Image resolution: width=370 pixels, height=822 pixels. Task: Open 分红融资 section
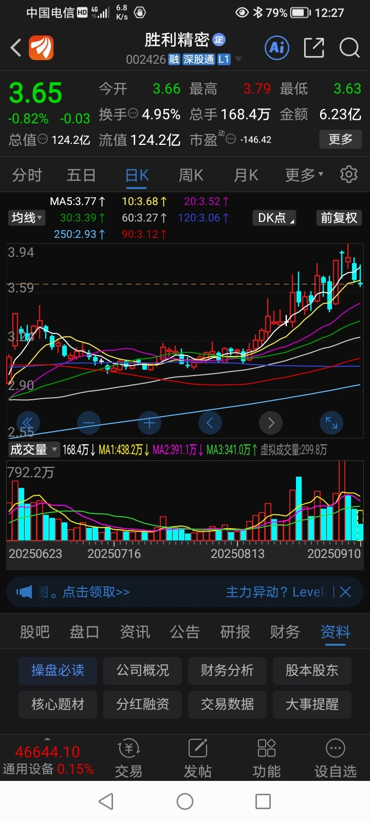click(142, 704)
